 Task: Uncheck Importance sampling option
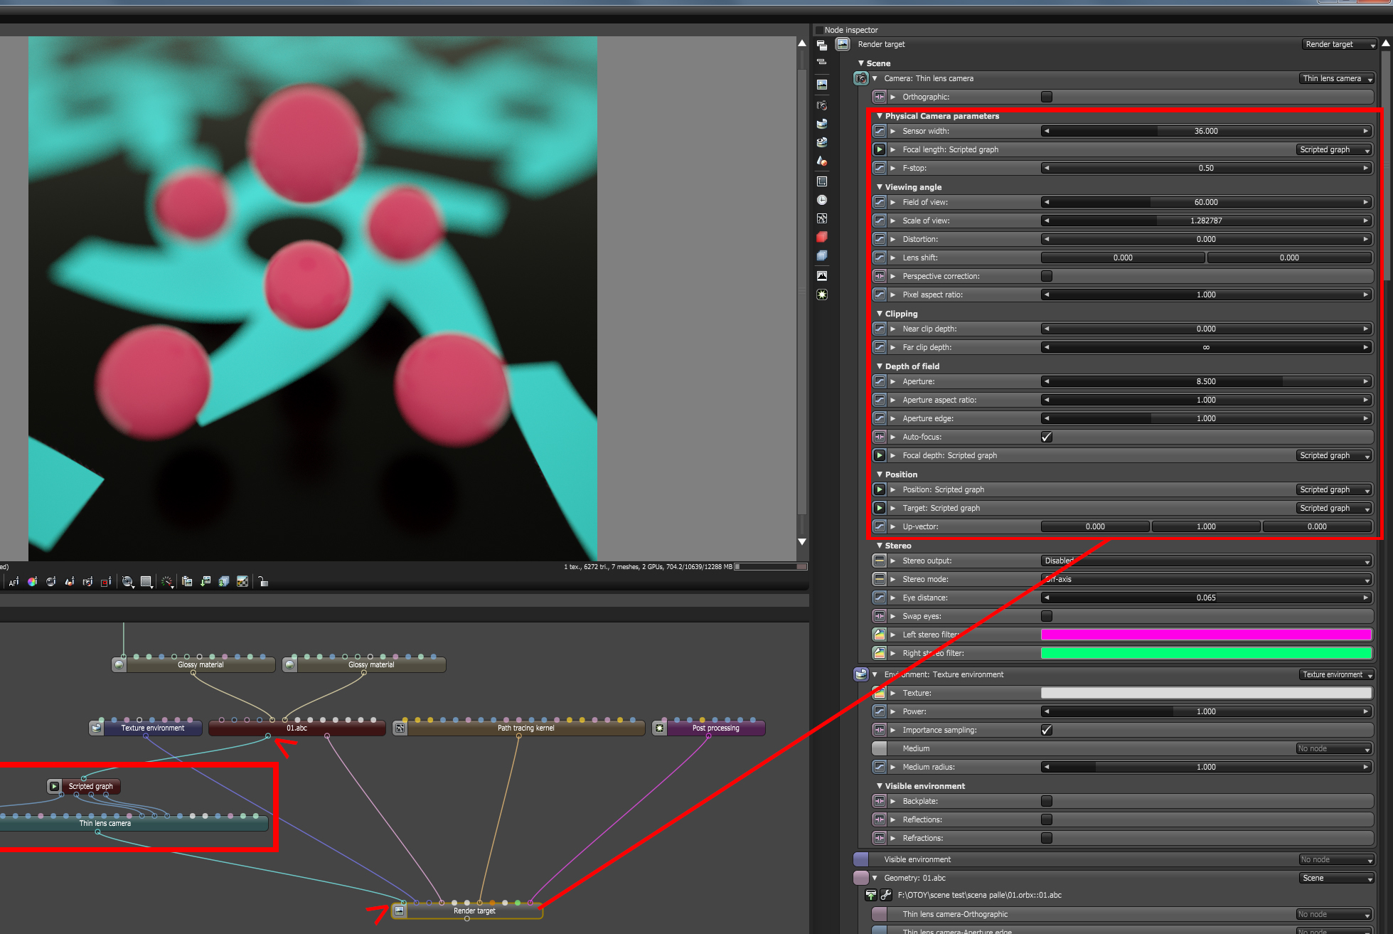(x=1046, y=730)
